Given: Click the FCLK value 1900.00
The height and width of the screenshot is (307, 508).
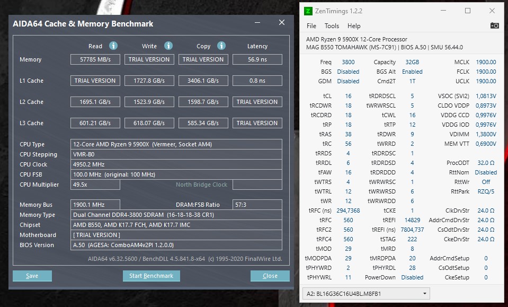Looking at the screenshot, I should click(486, 72).
